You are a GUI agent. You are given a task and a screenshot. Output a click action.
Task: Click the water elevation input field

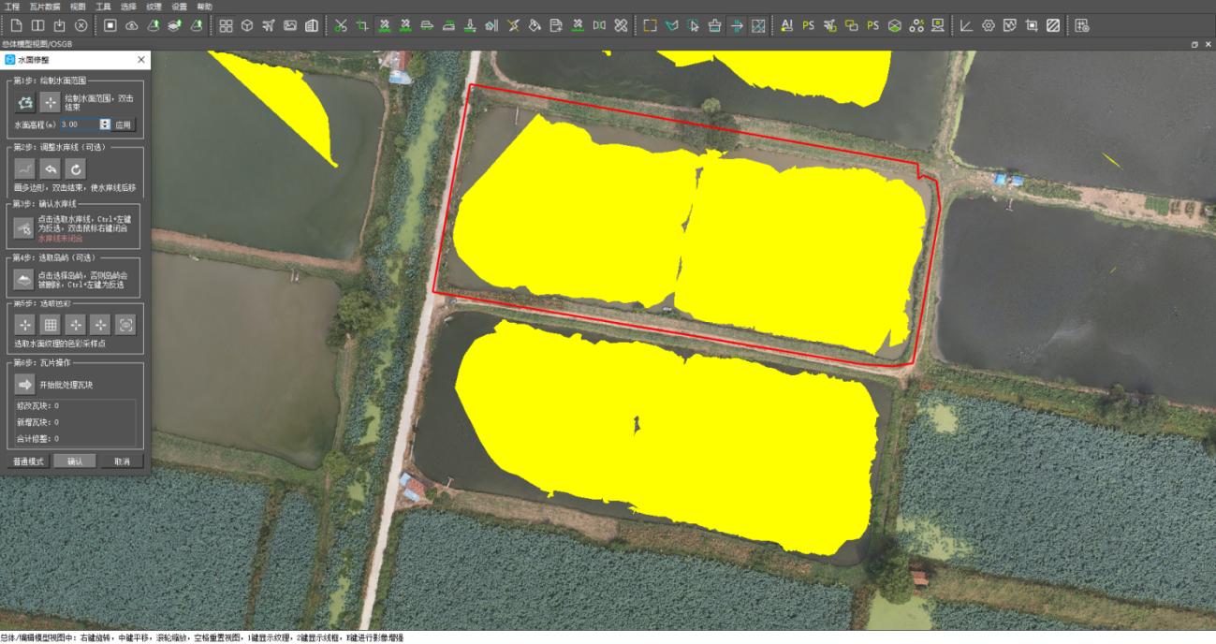[79, 124]
